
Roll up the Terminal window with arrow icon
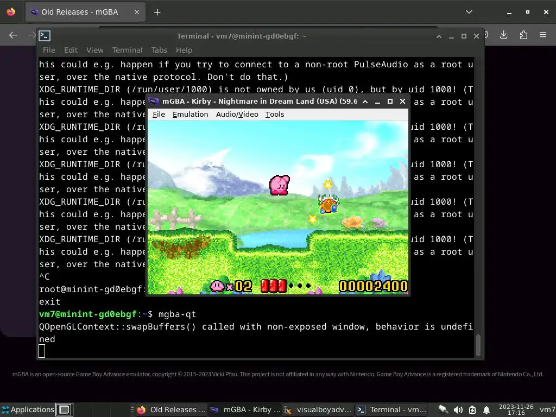click(x=439, y=36)
